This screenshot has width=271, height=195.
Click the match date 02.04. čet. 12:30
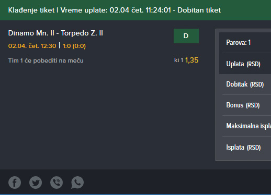click(32, 46)
